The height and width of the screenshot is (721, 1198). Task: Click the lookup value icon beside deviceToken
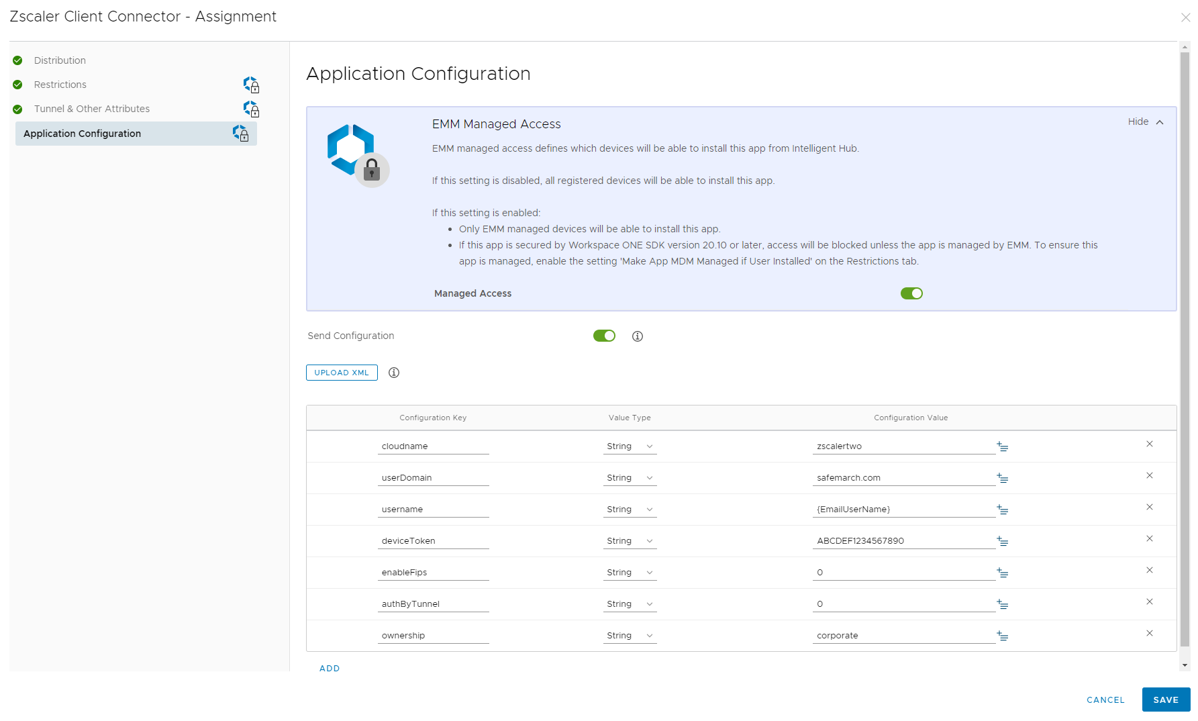pyautogui.click(x=1003, y=541)
